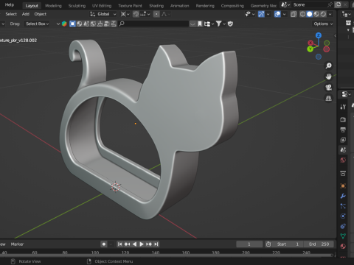Viewport: 354px width, 265px height.
Task: Open the overlays options dropdown
Action: pyautogui.click(x=284, y=14)
